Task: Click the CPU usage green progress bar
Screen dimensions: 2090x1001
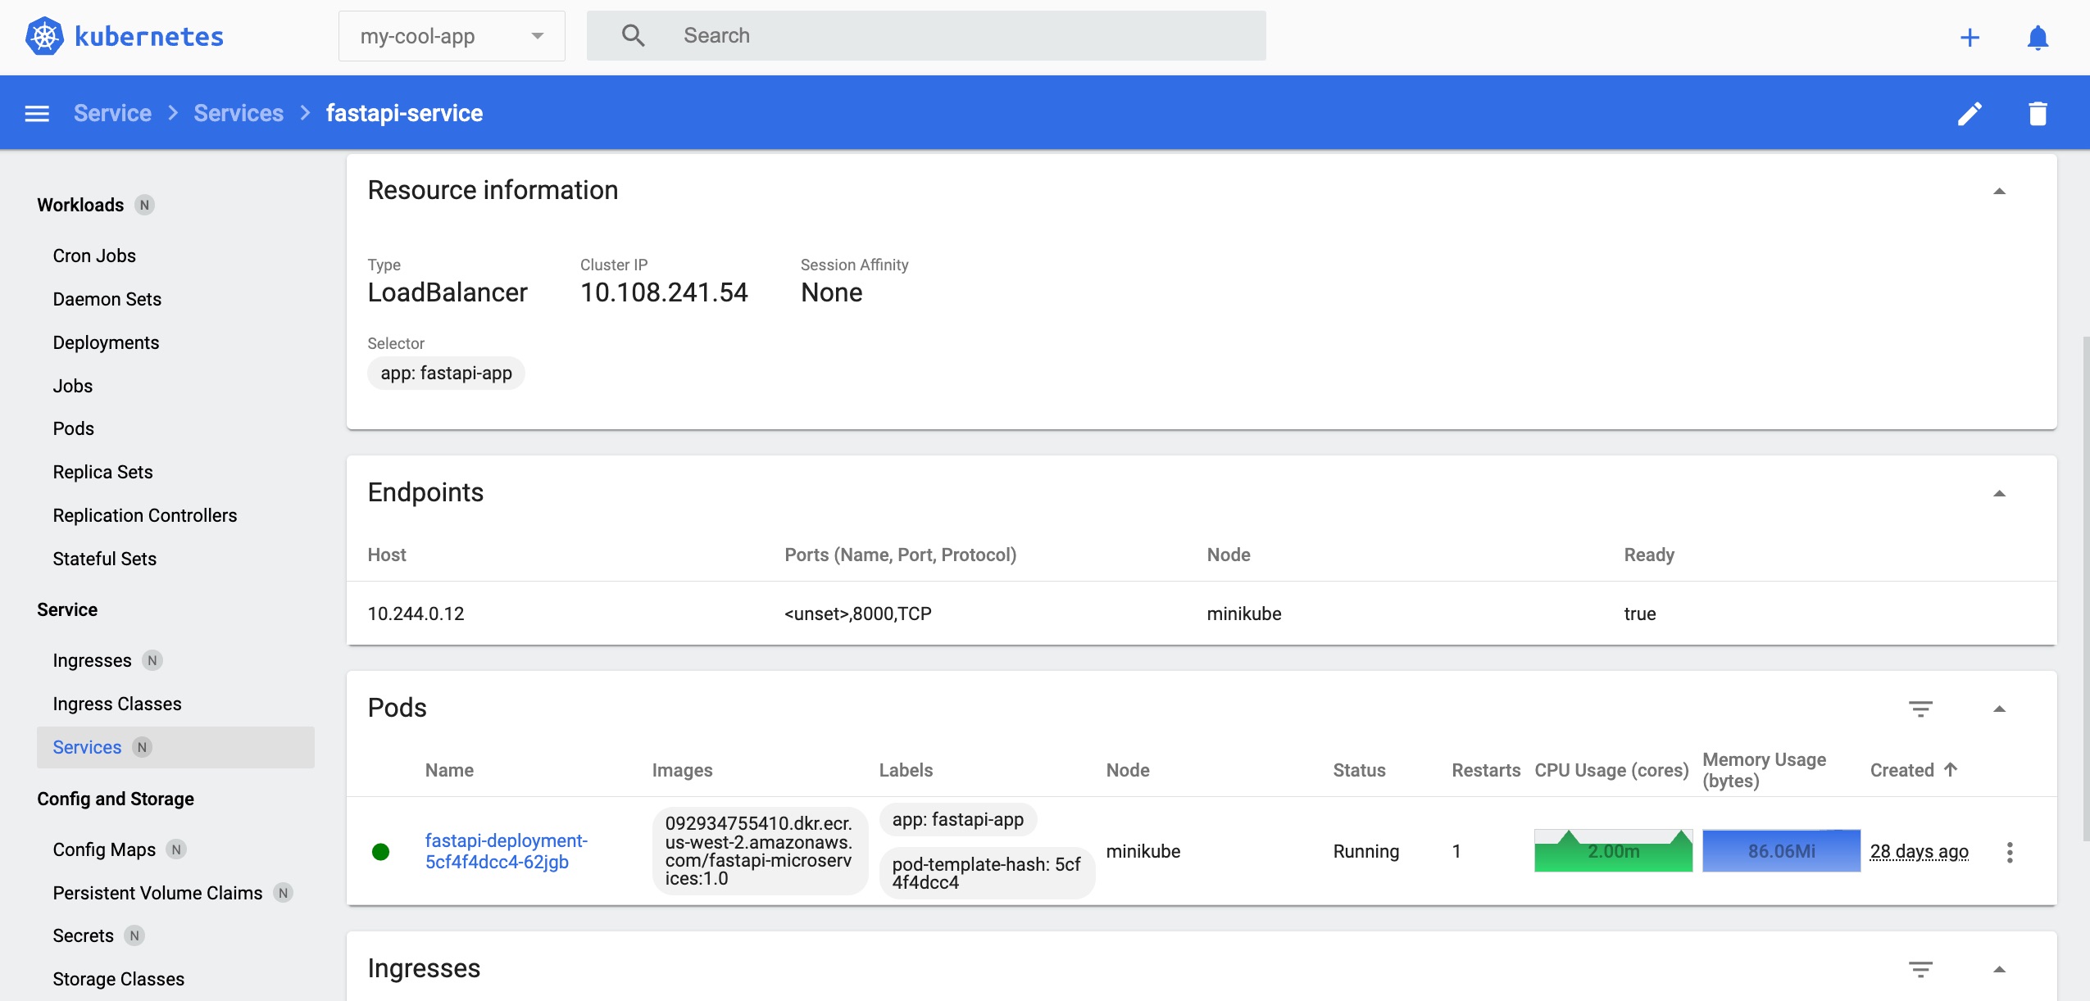Action: tap(1613, 849)
